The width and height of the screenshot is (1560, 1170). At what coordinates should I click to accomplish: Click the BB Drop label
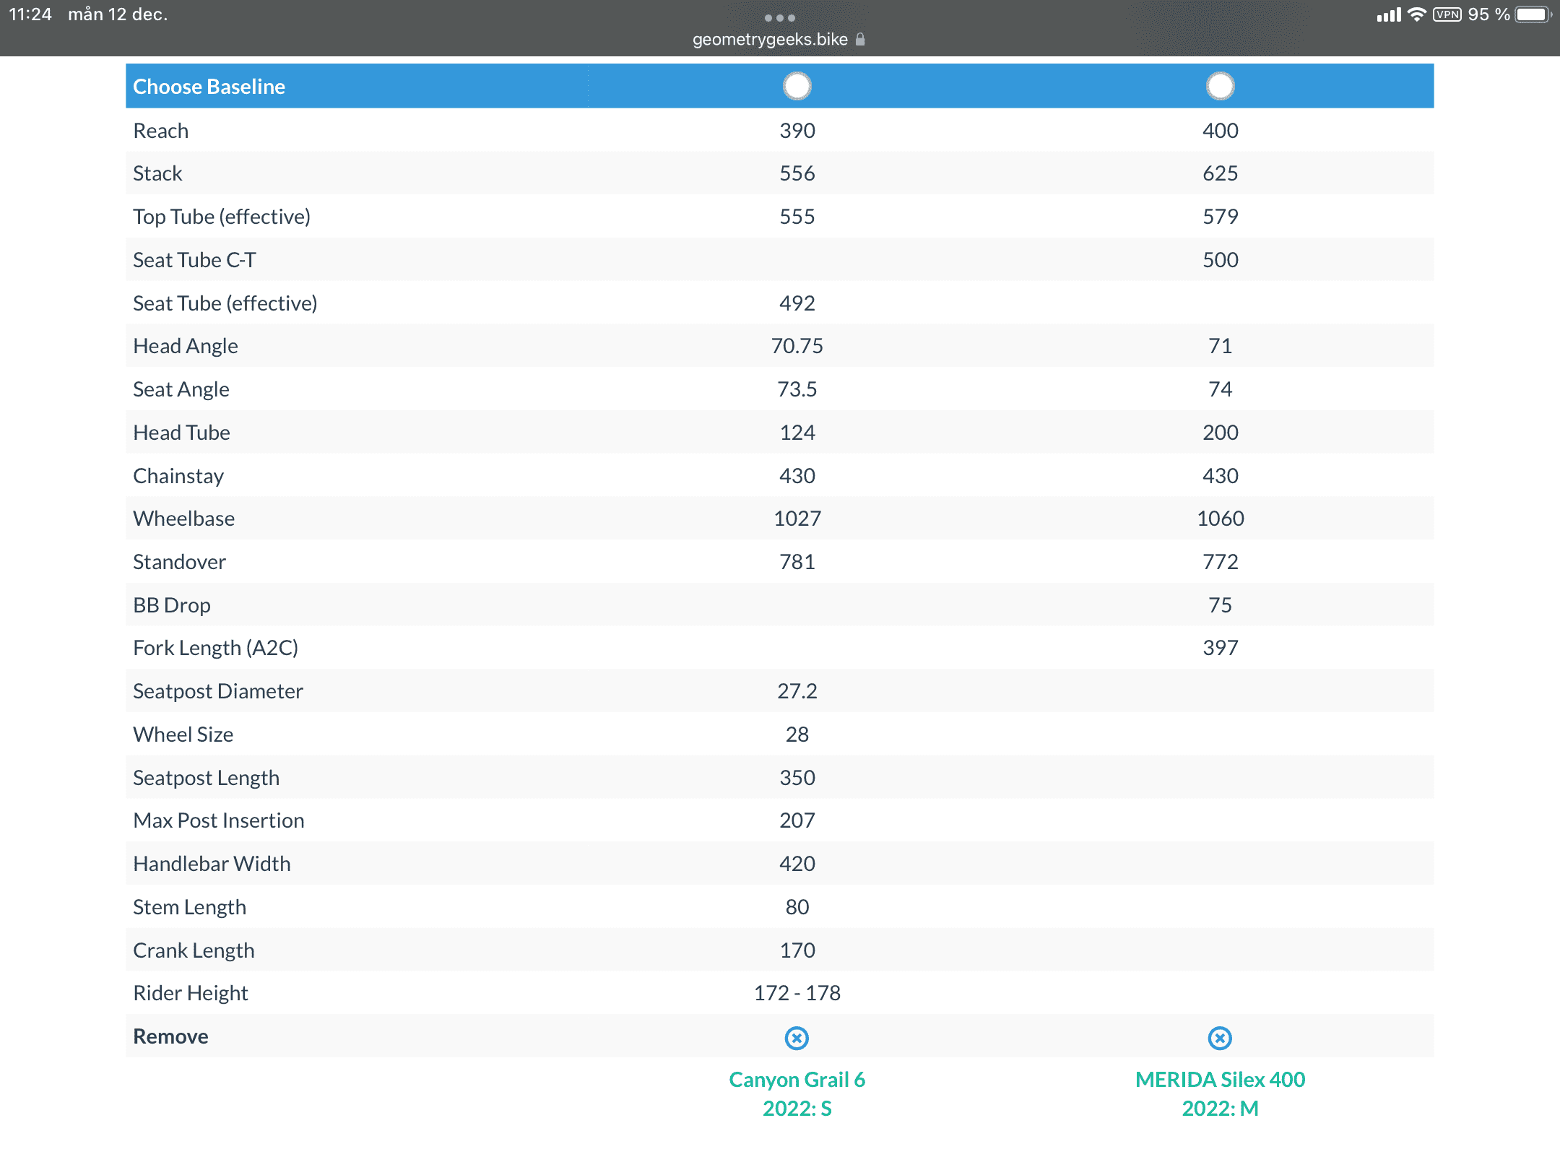coord(171,605)
